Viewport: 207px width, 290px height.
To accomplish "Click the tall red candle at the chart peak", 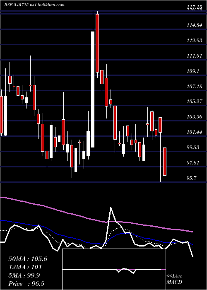I will coord(97,43).
